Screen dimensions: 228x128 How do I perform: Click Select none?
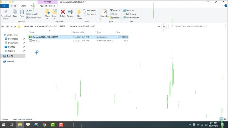pos(129,14)
